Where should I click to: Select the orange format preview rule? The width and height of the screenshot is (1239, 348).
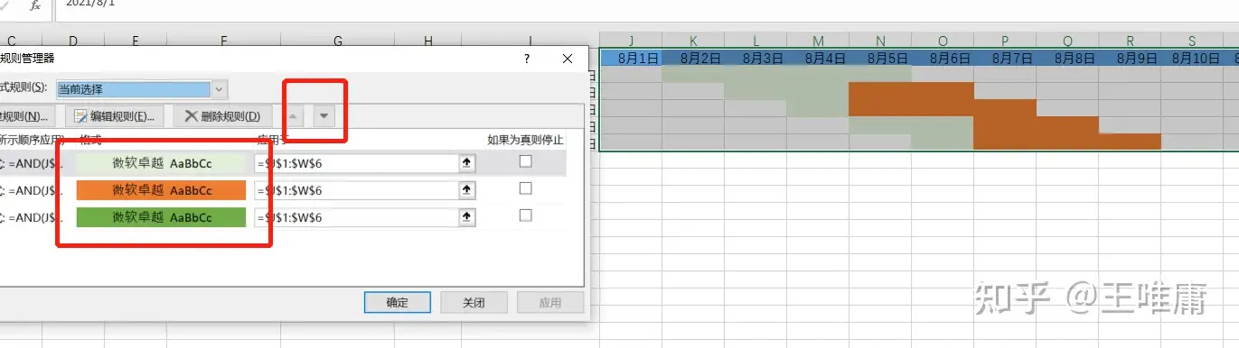tap(162, 190)
